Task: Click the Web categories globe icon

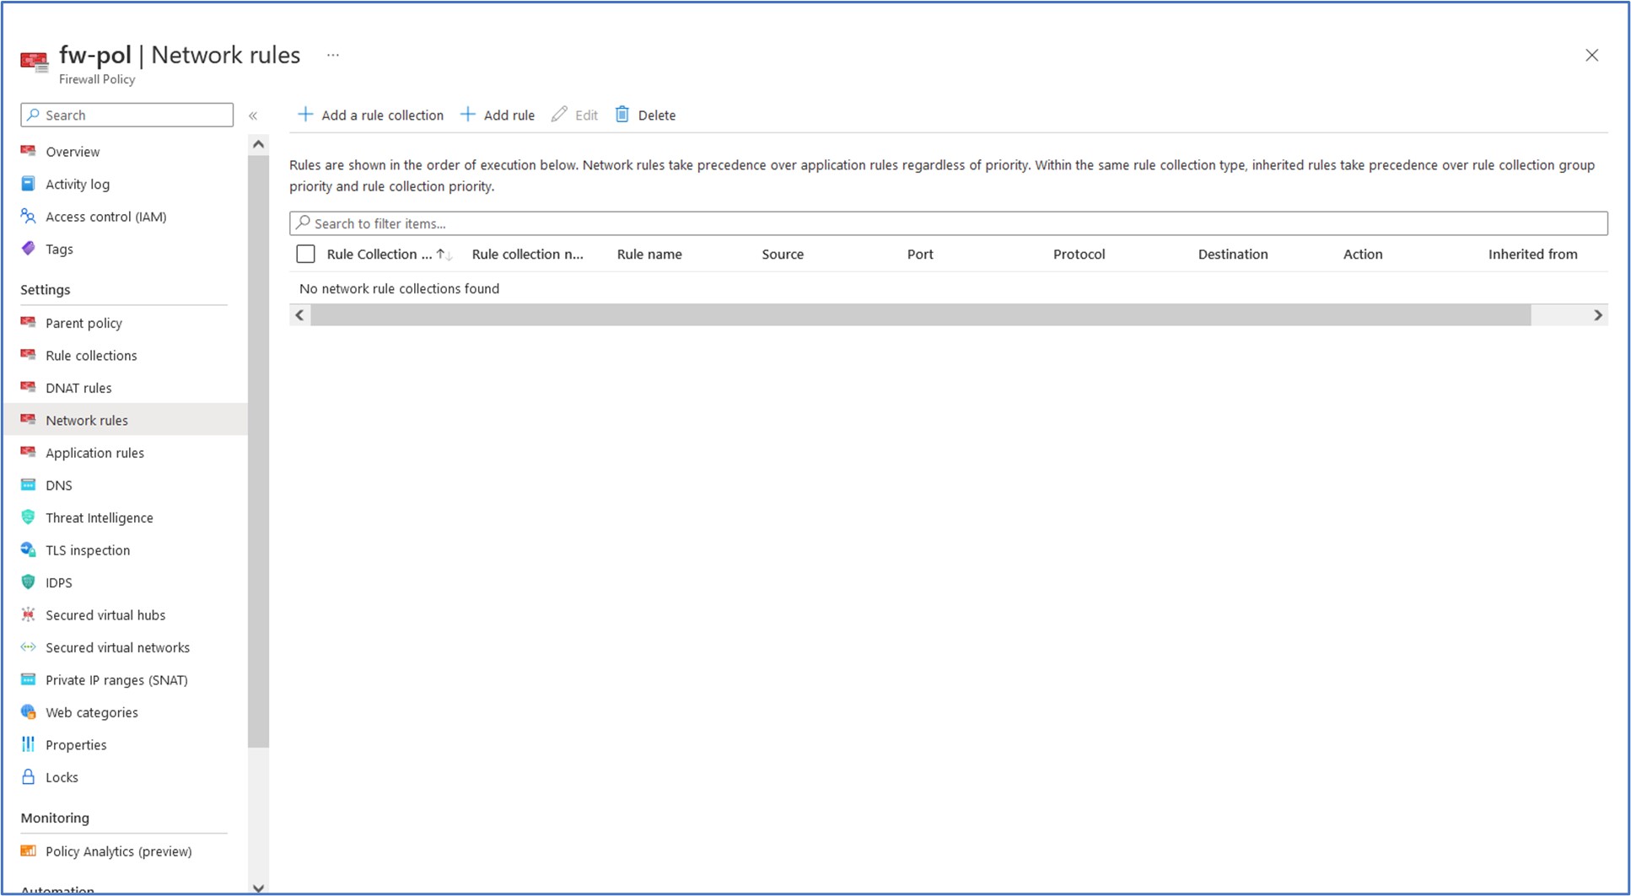Action: click(29, 712)
